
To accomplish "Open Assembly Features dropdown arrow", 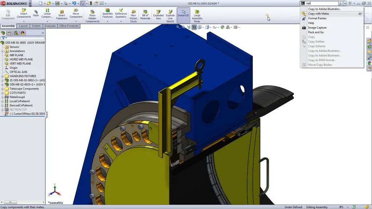I will (x=108, y=21).
